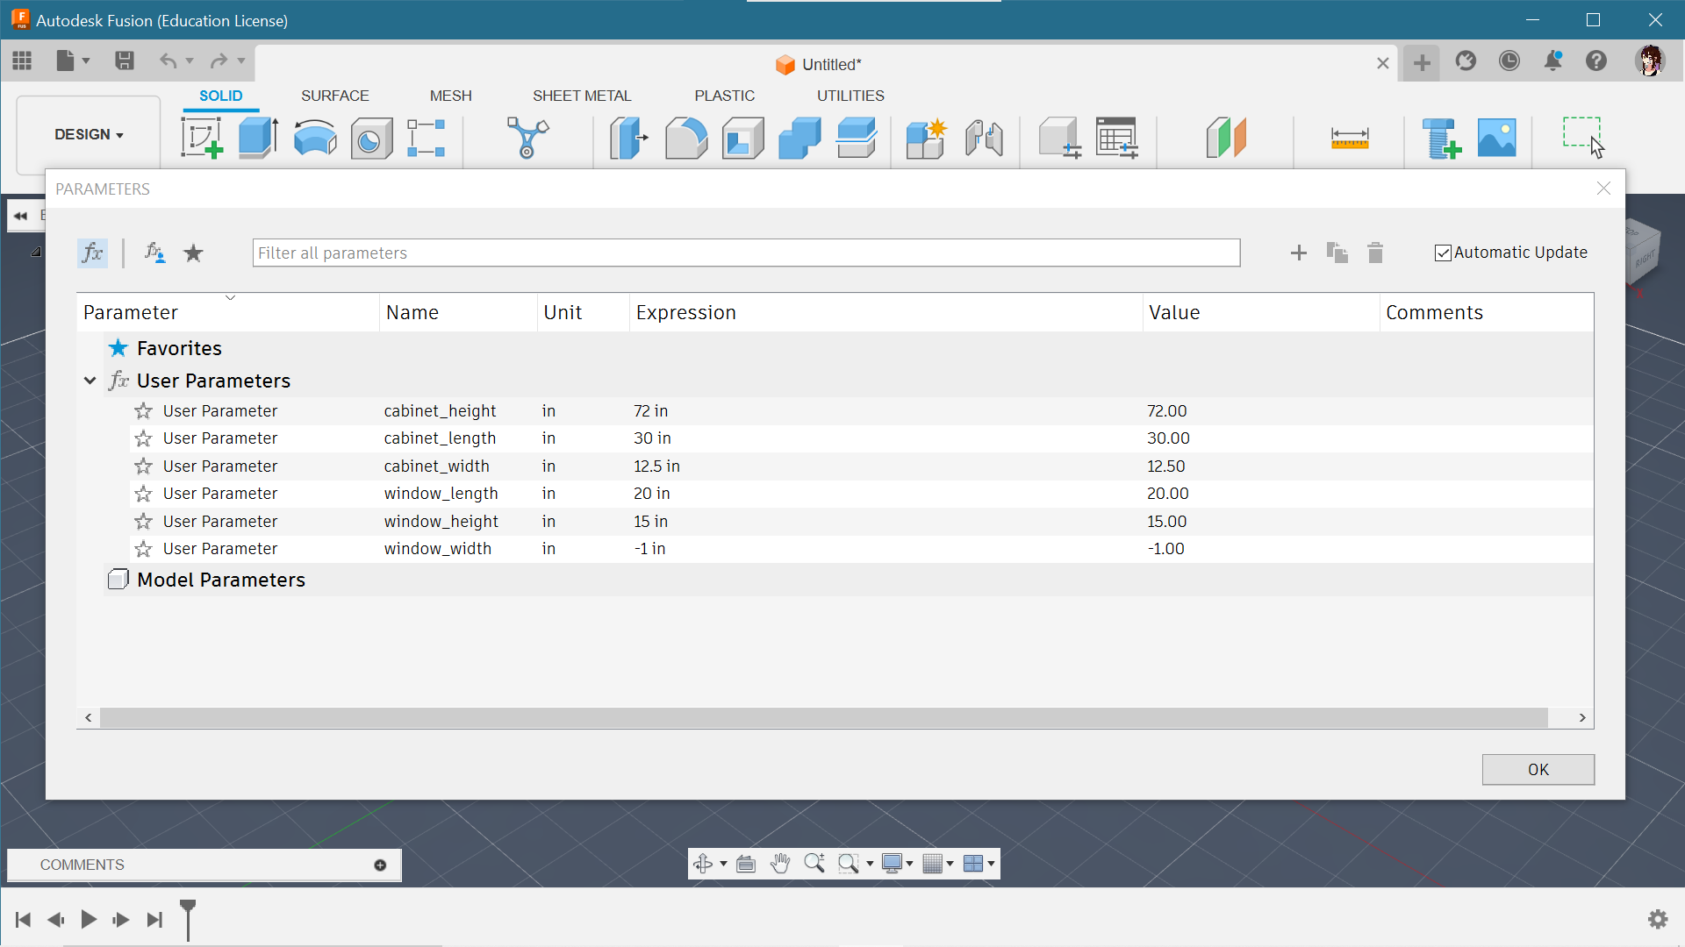Collapse the User Parameters group
This screenshot has width=1685, height=947.
coord(90,381)
